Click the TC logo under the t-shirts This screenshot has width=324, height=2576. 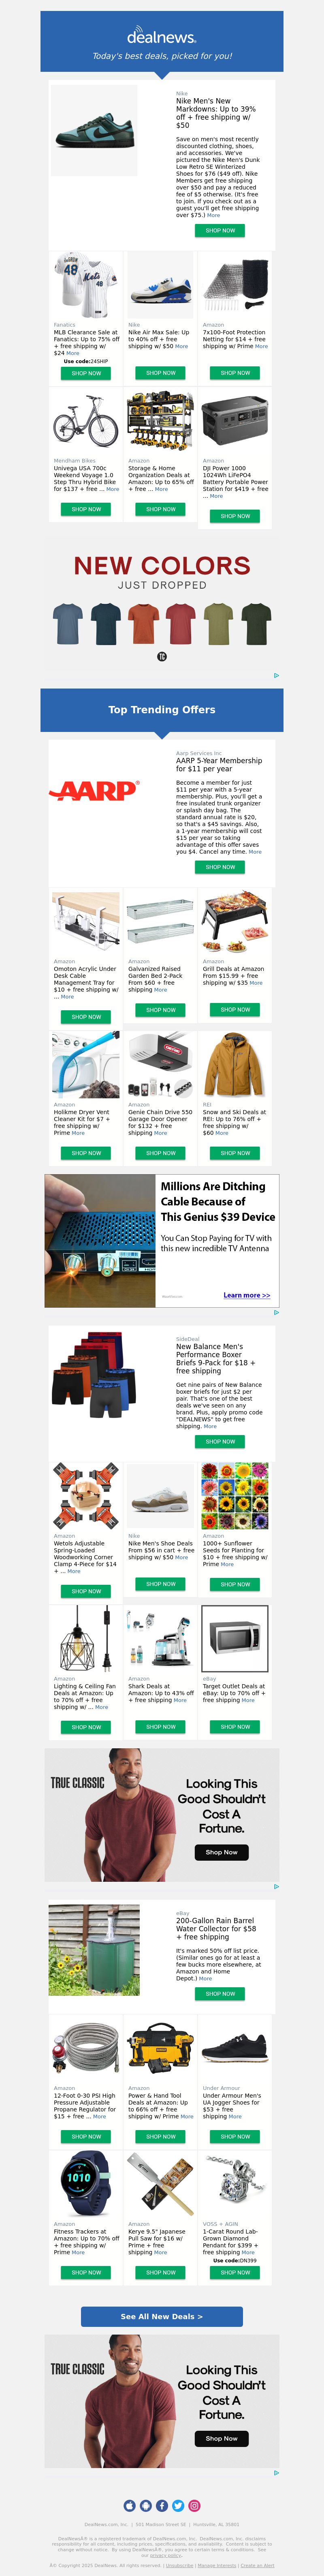162,657
